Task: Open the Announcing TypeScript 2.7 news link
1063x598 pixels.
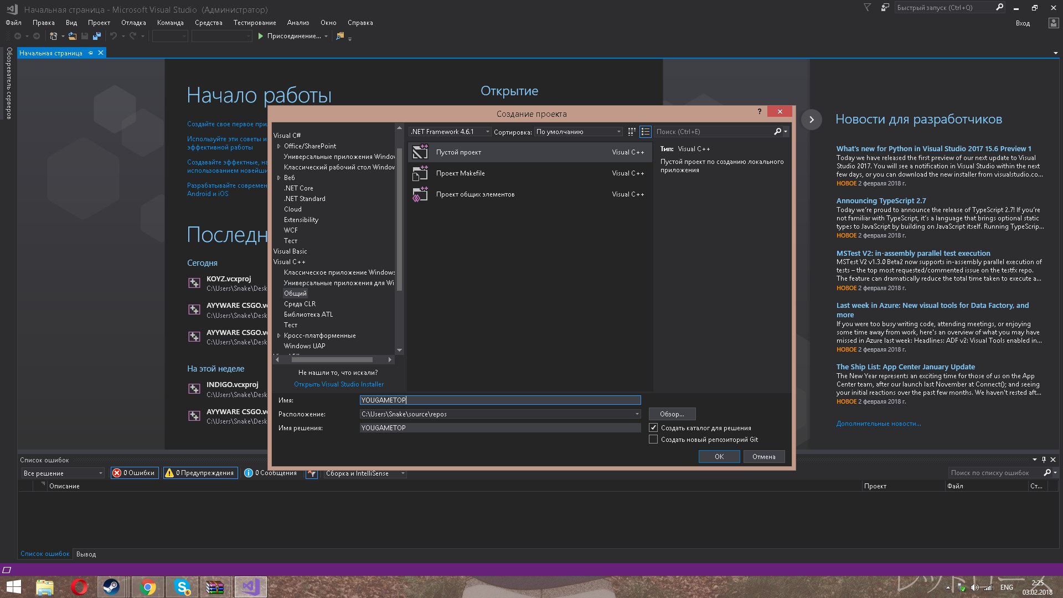Action: pyautogui.click(x=881, y=200)
